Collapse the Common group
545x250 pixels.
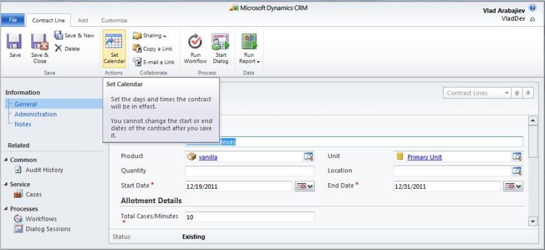tap(6, 160)
